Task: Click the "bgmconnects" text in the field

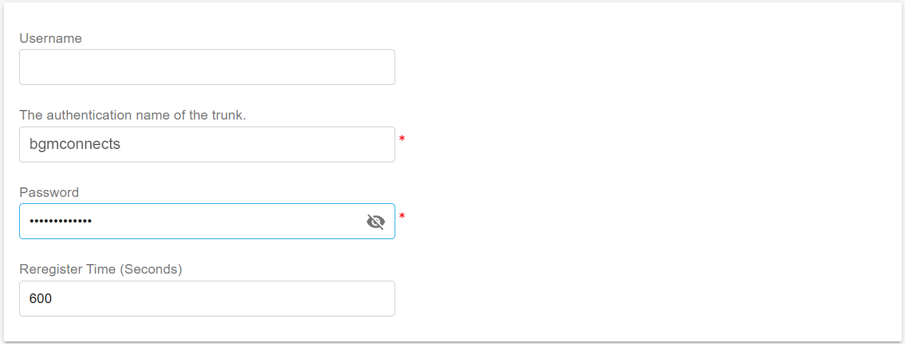Action: pyautogui.click(x=75, y=145)
